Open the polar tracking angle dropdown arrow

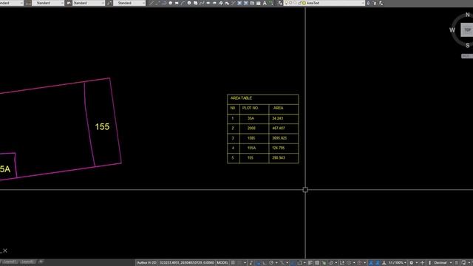tap(276, 263)
